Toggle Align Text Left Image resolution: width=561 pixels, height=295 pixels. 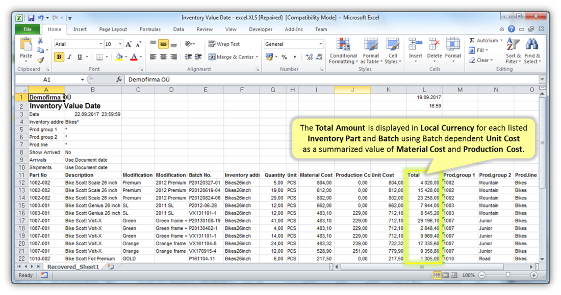[153, 57]
